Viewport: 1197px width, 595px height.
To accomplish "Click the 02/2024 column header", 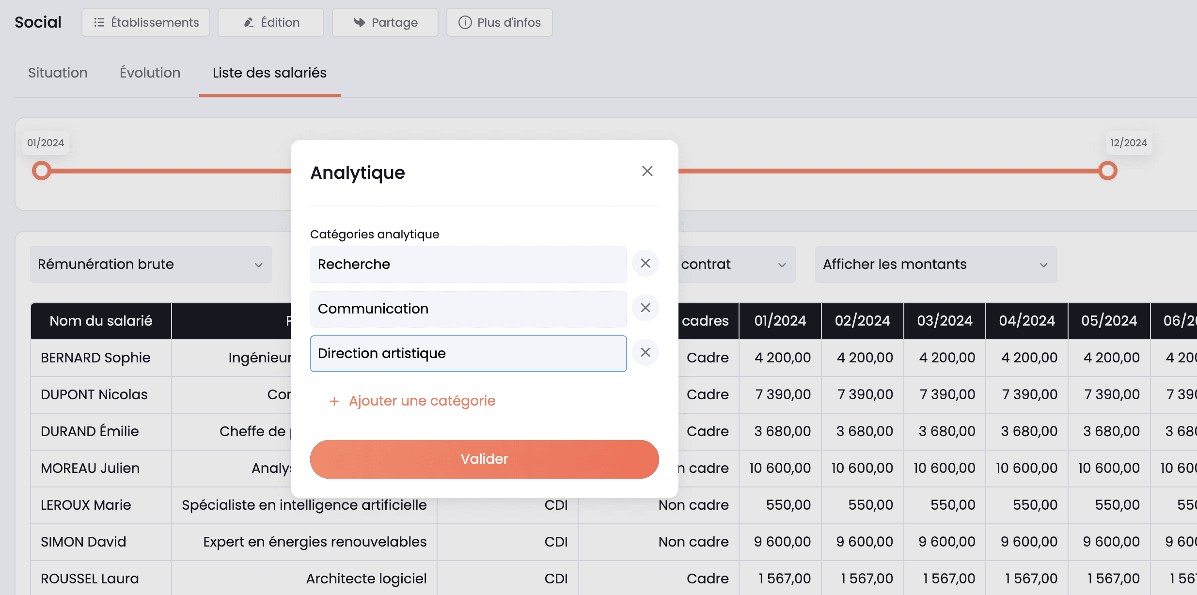I will point(863,321).
